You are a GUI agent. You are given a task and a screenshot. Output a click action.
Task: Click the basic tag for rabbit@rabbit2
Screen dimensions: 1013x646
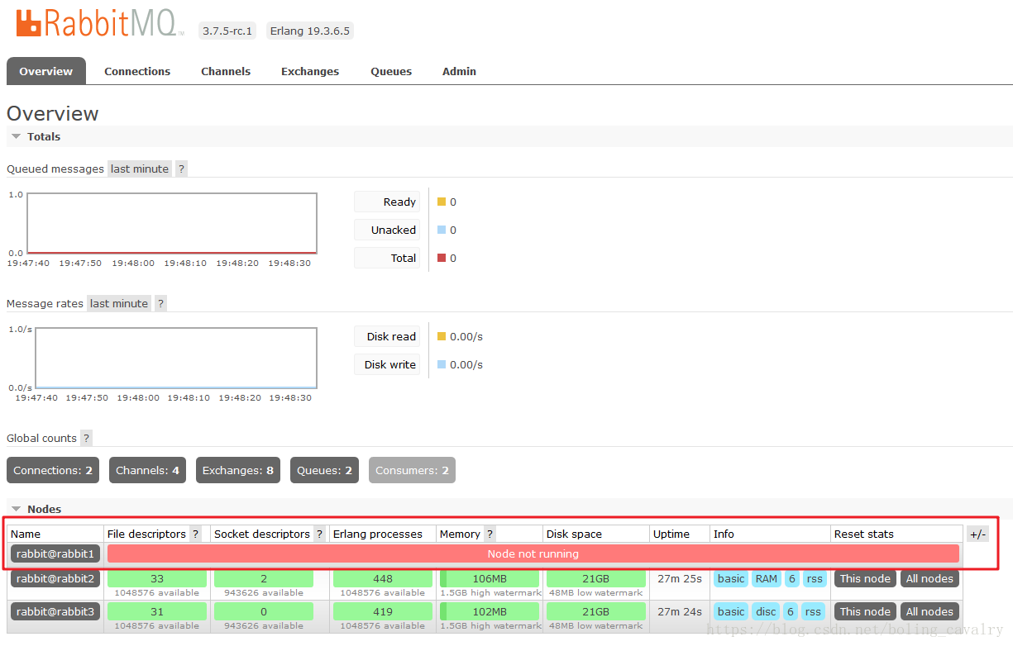point(731,578)
